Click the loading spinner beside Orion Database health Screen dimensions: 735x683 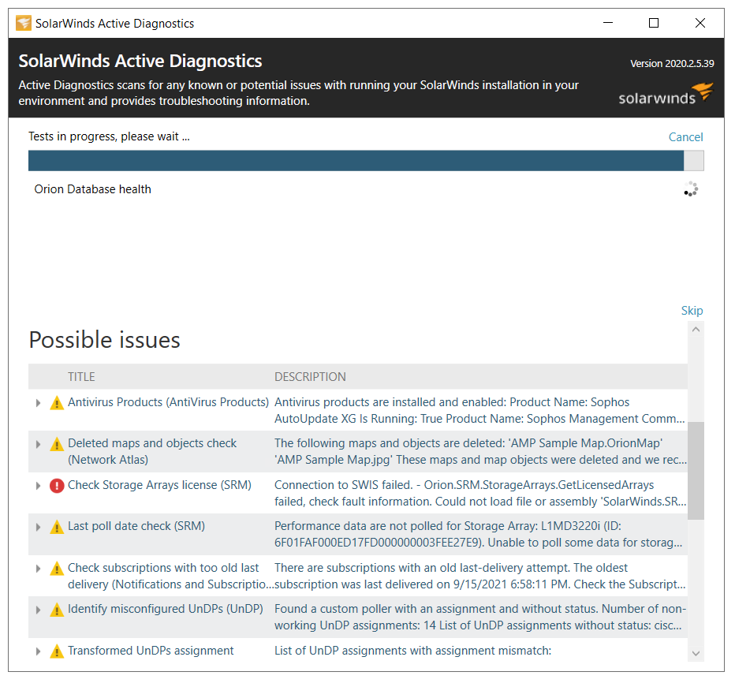pyautogui.click(x=691, y=189)
